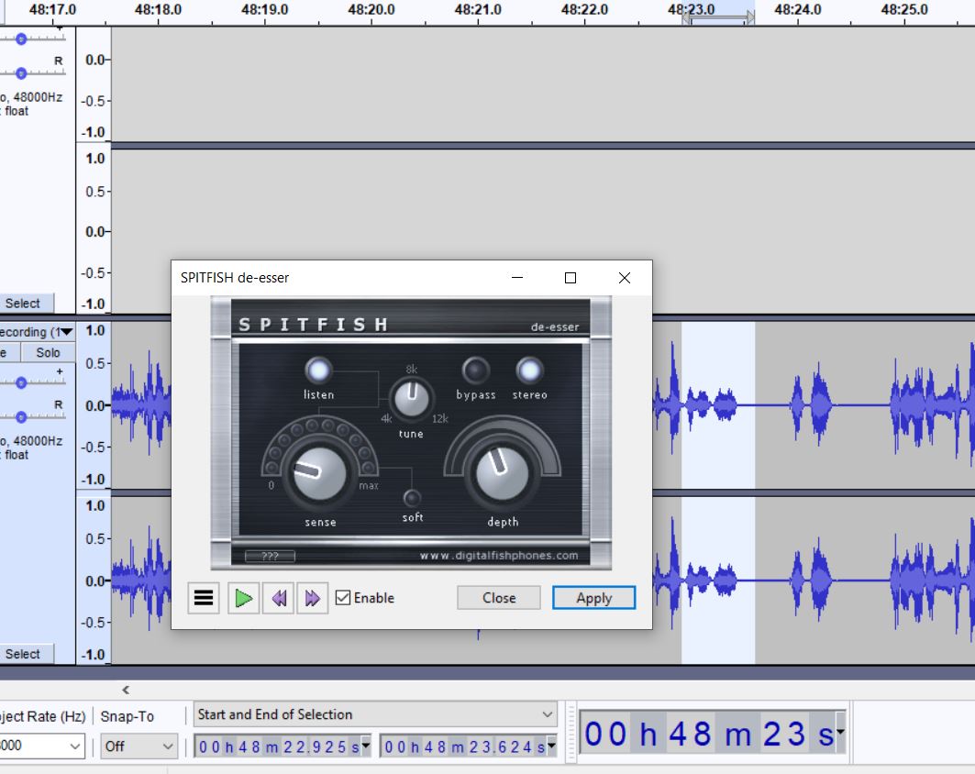Maximize the SPITFISH de-esser window
The image size is (975, 774).
(571, 278)
